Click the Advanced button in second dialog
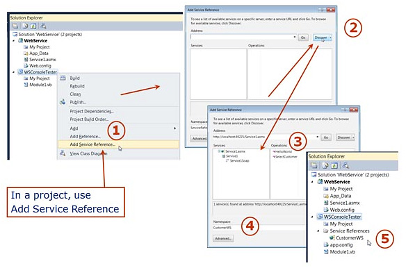Image resolution: width=406 pixels, height=268 pixels. coord(223,239)
